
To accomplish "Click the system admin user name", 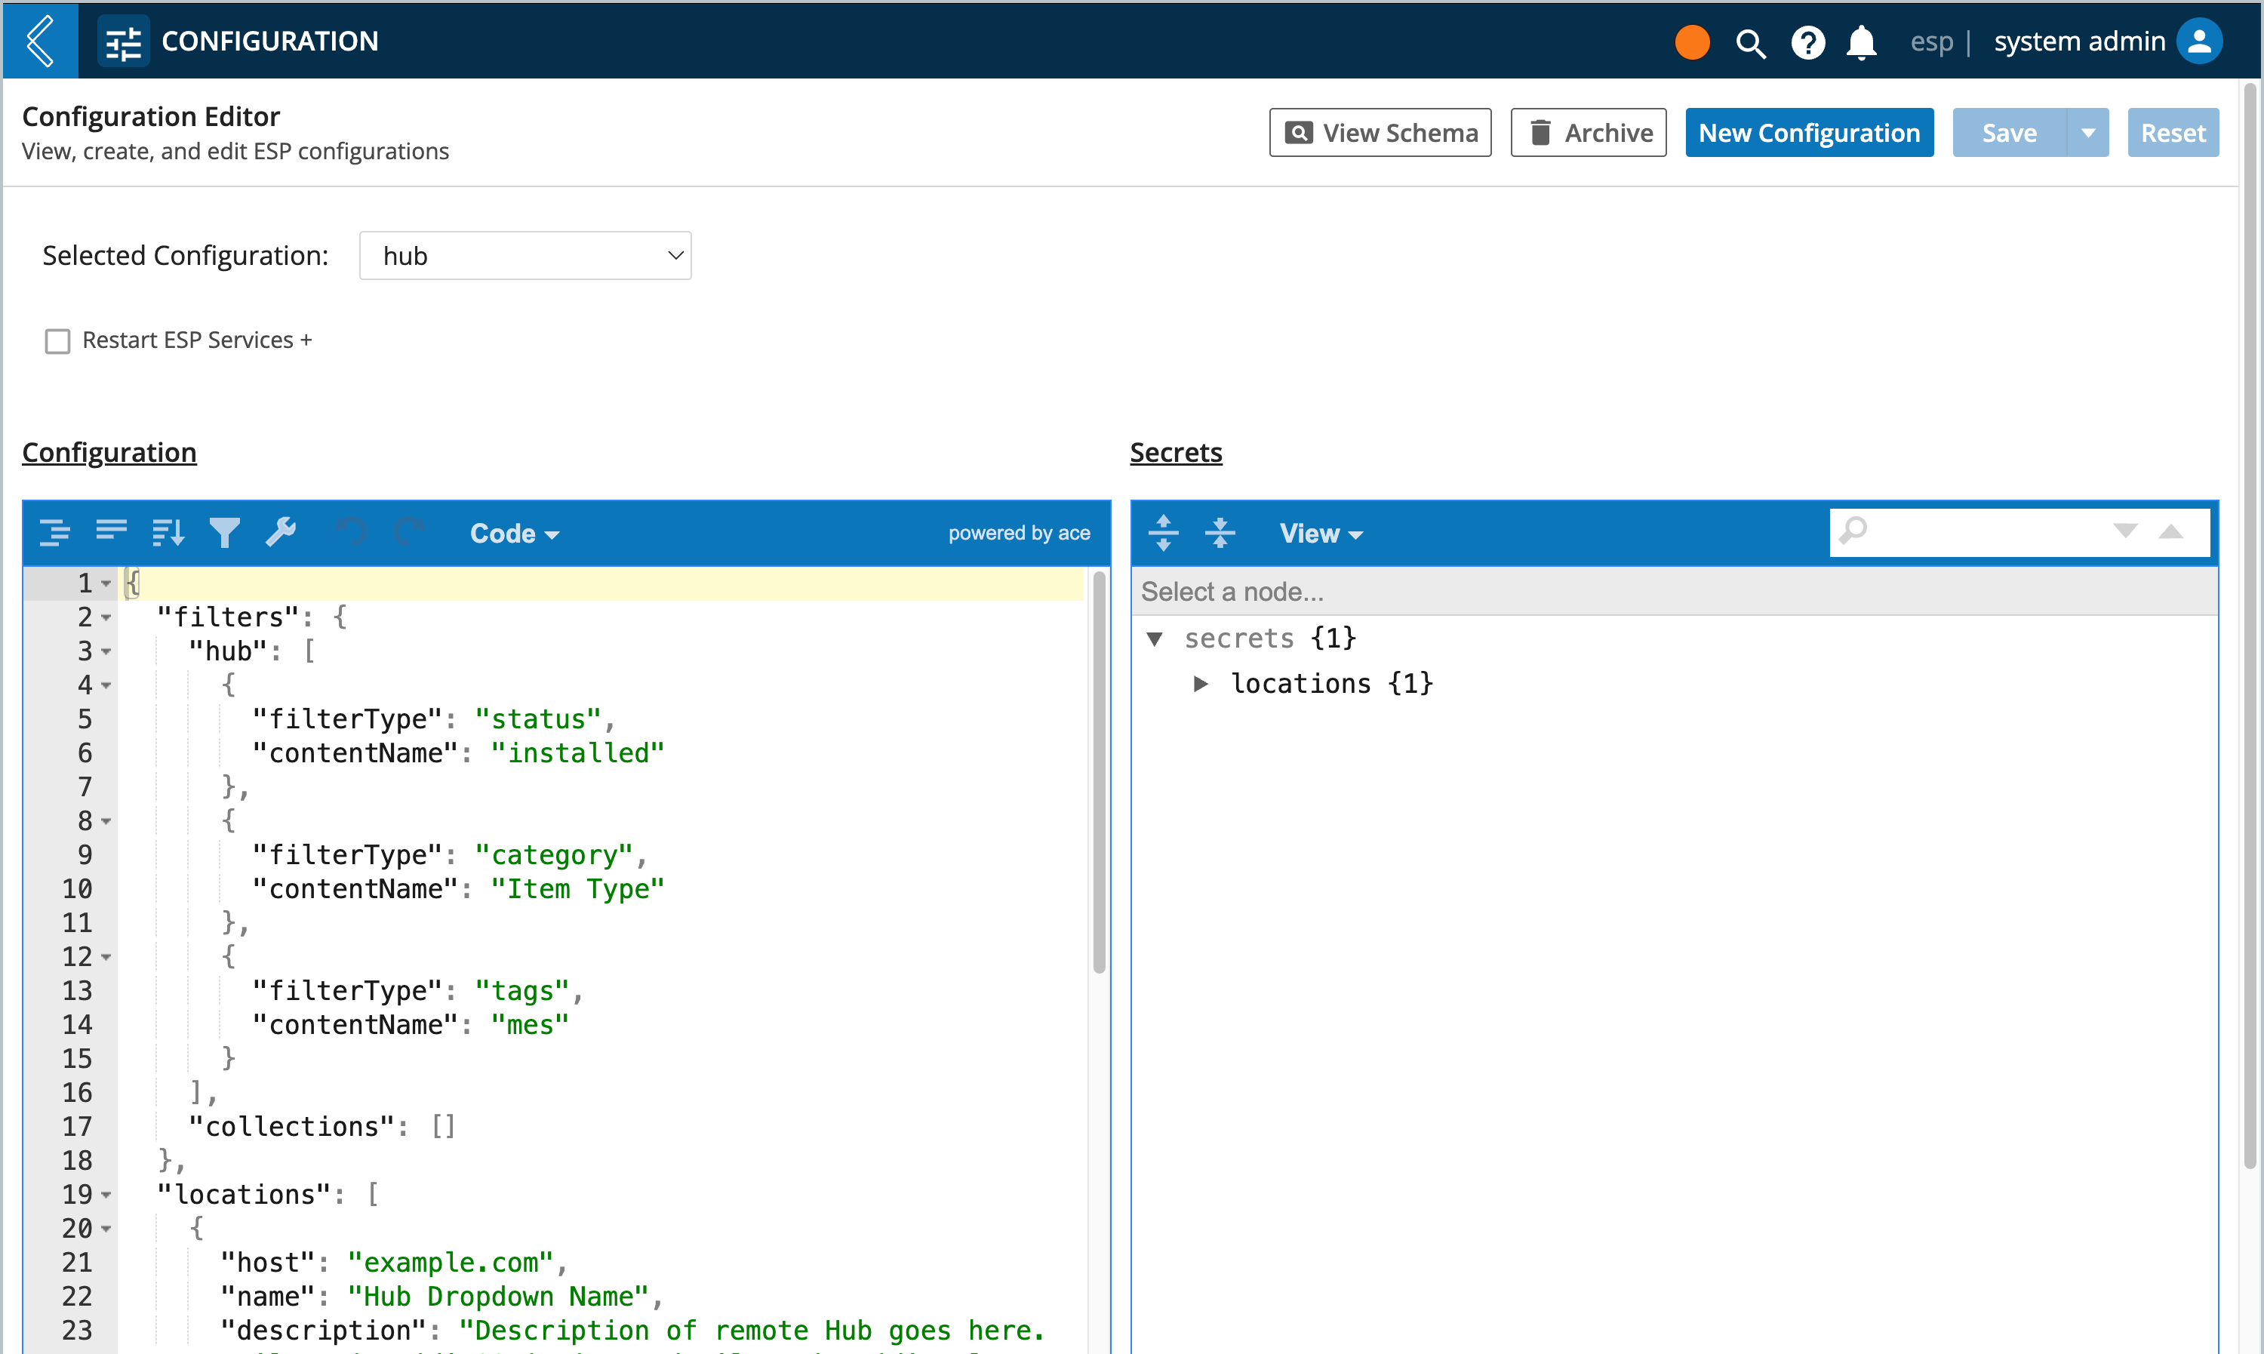I will (x=2079, y=41).
